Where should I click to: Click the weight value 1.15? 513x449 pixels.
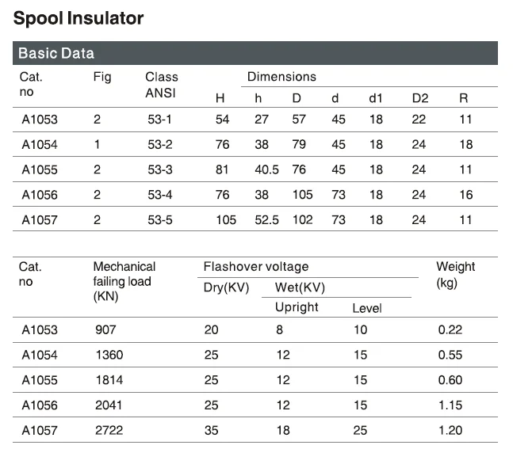pos(450,405)
